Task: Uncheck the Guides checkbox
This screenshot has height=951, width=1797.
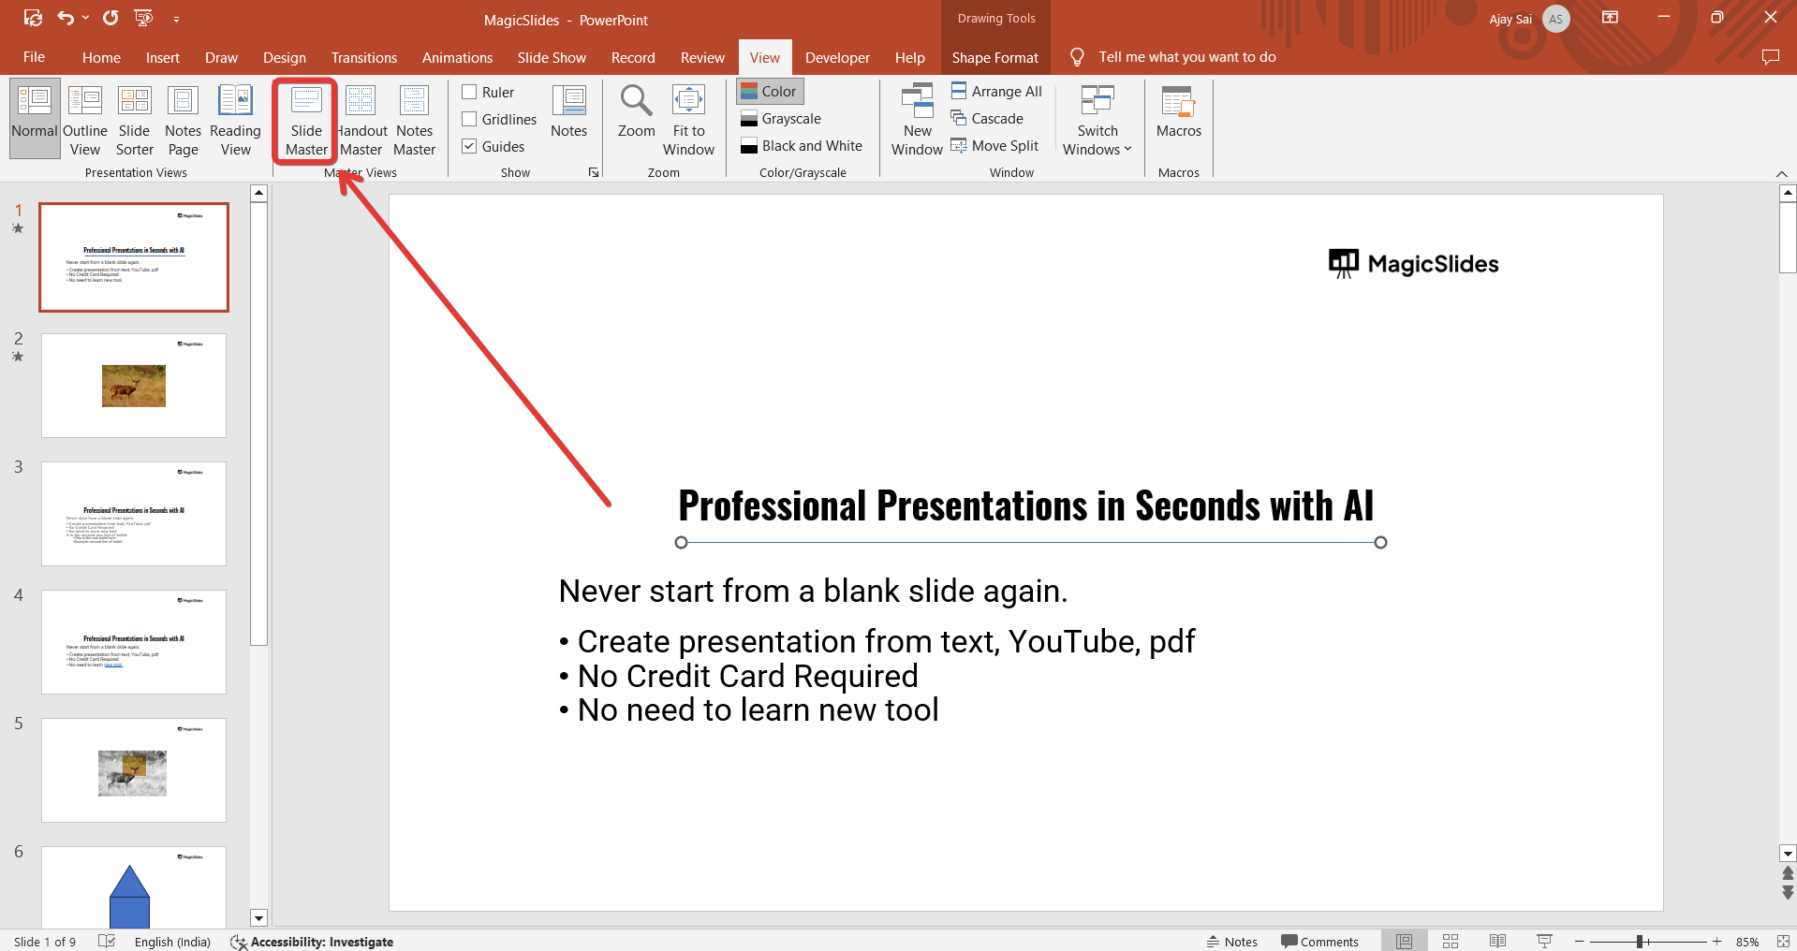Action: tap(470, 146)
